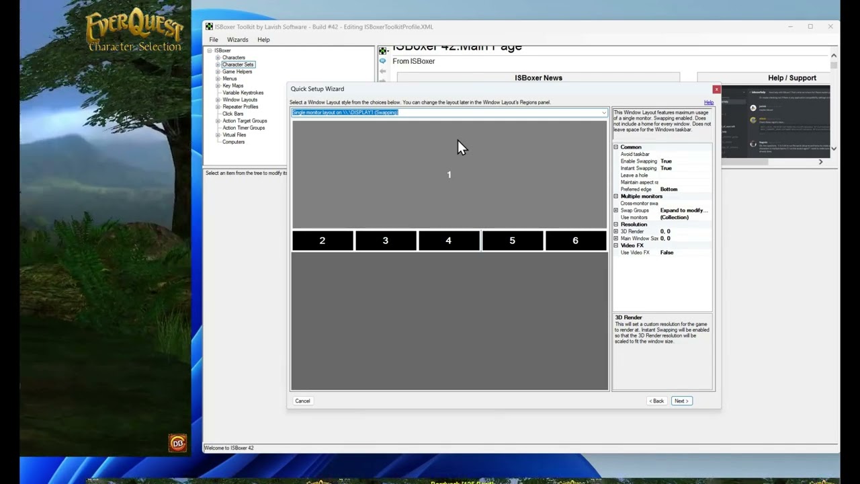Select Action Timer Groups in the tree
Screen dimensions: 860x484
(x=243, y=128)
